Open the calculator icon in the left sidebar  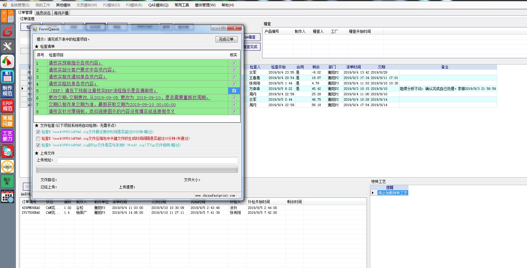pos(7,17)
